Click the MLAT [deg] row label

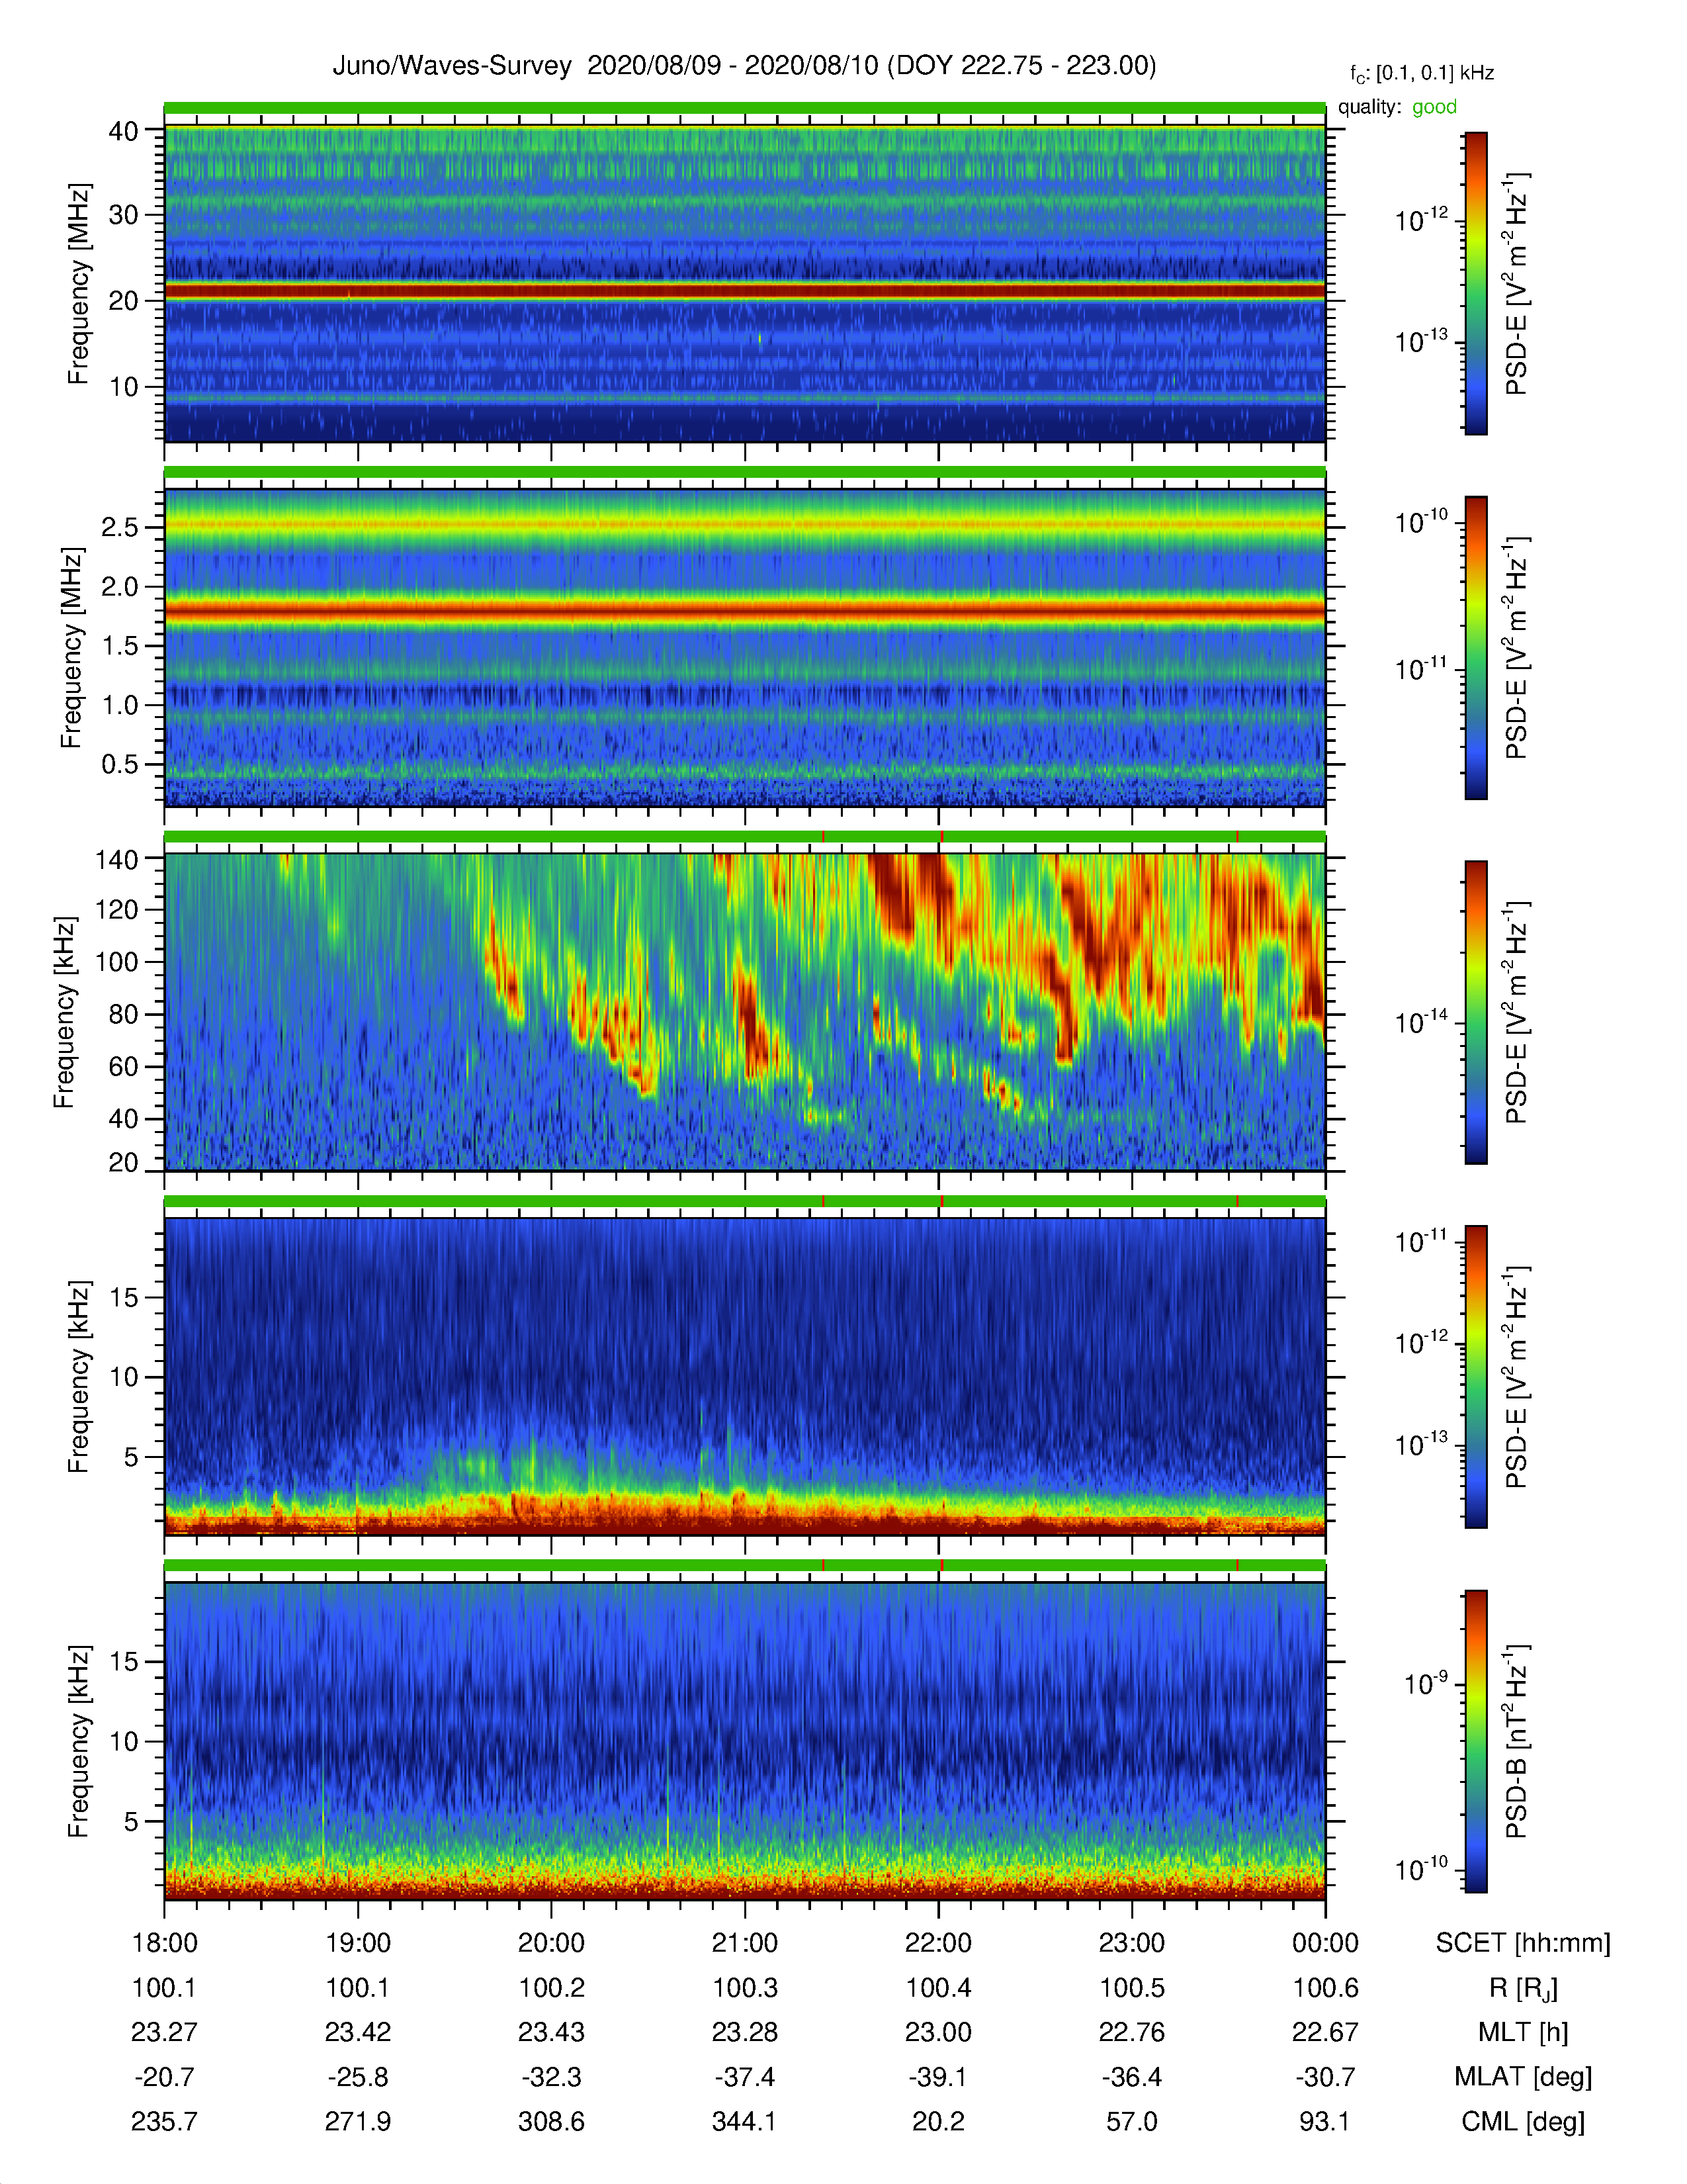click(x=1523, y=2076)
